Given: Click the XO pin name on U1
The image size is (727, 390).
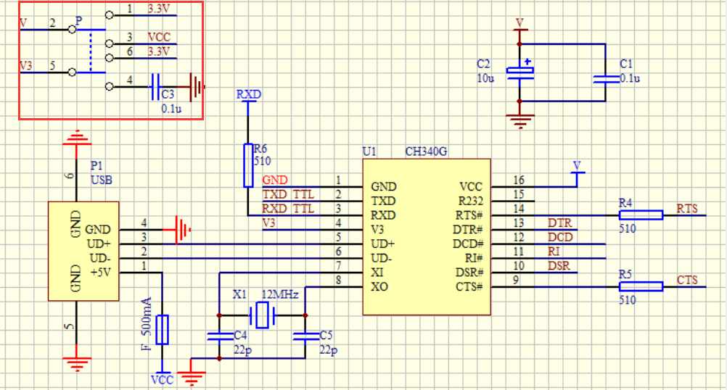Looking at the screenshot, I should tap(379, 287).
